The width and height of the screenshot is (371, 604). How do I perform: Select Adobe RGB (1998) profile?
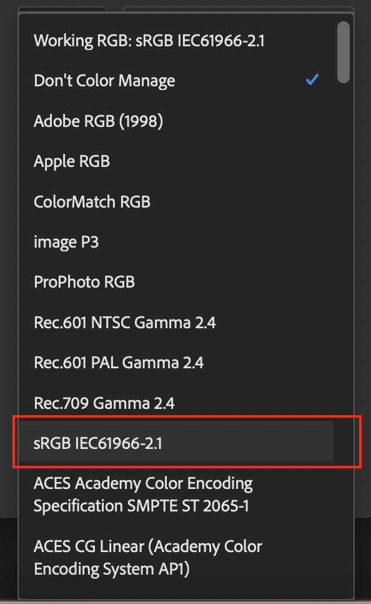(x=176, y=121)
